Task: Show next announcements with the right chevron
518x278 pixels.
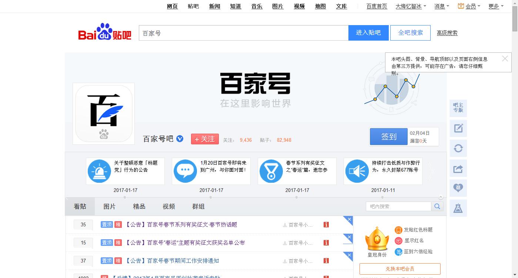Action: [x=431, y=171]
